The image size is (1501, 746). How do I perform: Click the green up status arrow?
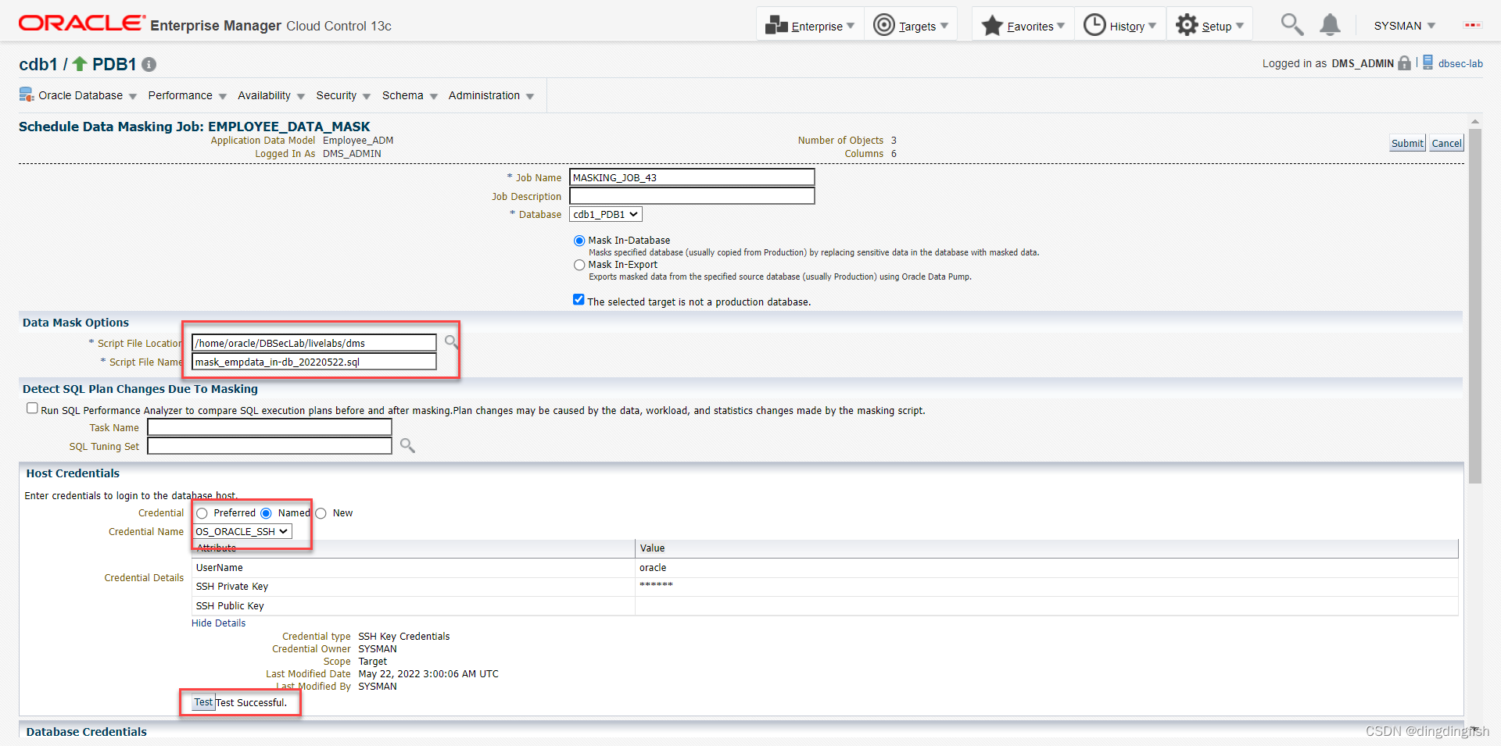80,63
